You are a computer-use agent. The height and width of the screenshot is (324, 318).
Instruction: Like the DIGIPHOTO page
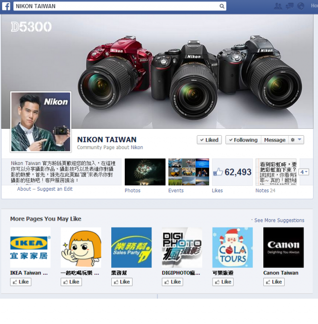point(172,282)
